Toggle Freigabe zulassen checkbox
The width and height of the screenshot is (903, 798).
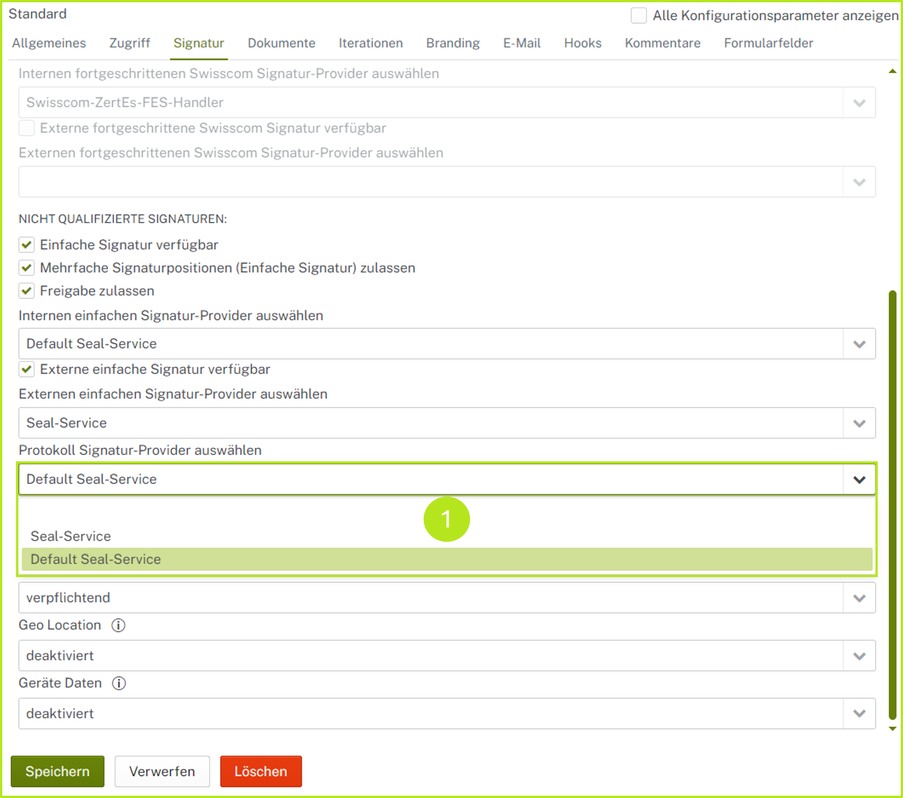27,291
